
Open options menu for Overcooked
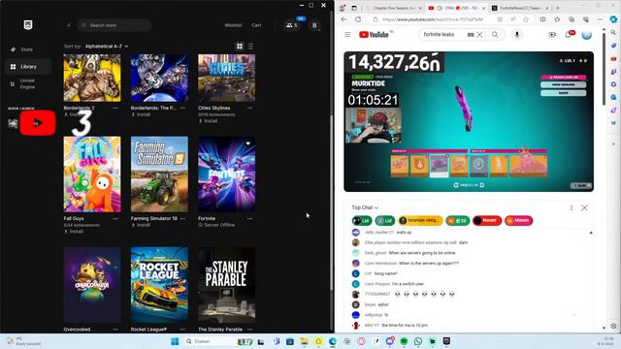click(x=115, y=330)
